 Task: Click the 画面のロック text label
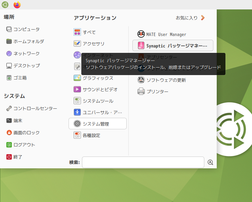coord(27,133)
